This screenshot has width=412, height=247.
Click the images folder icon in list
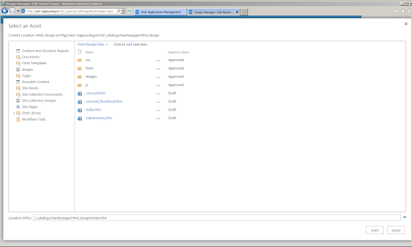tap(80, 77)
